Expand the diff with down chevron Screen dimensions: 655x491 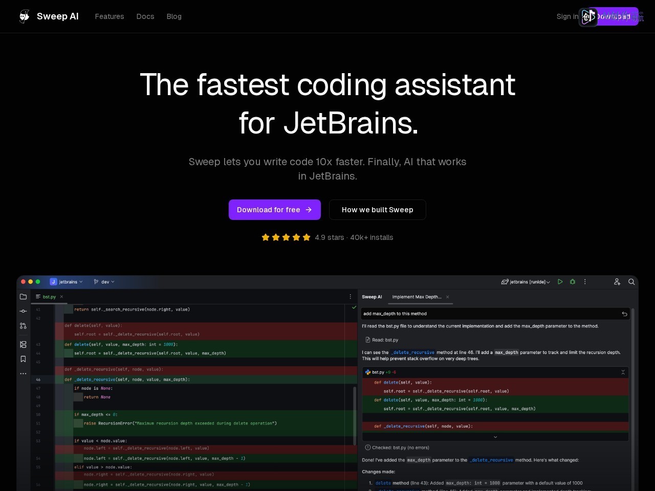coord(495,437)
